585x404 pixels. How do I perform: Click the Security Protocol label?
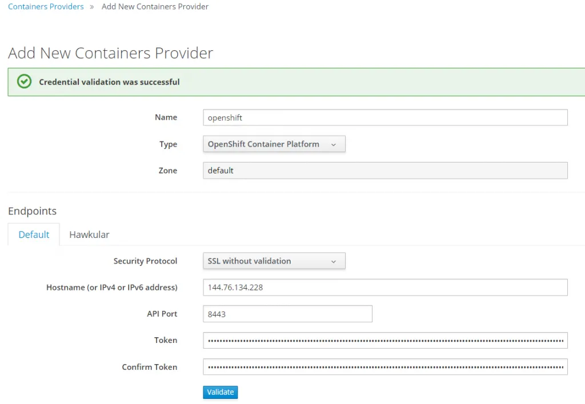(145, 261)
